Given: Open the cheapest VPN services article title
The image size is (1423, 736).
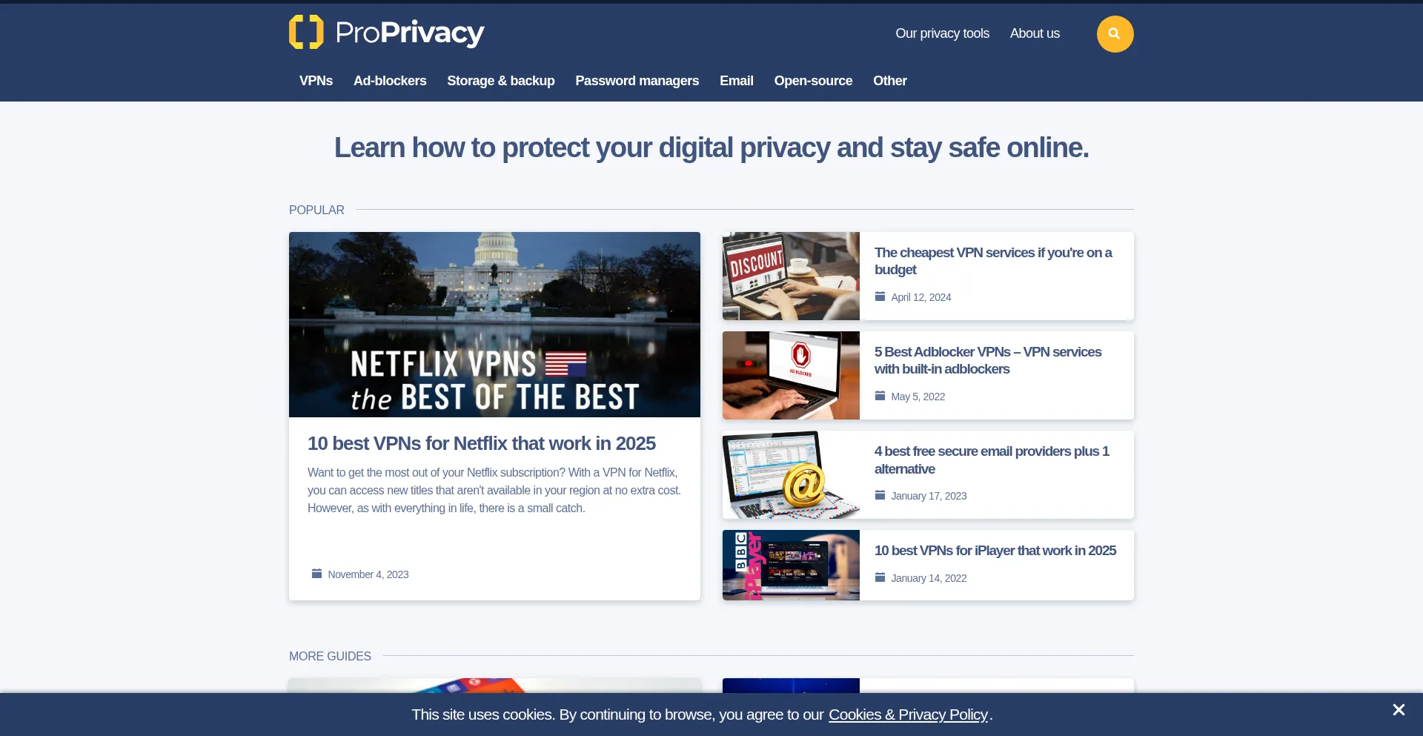Looking at the screenshot, I should 993,261.
